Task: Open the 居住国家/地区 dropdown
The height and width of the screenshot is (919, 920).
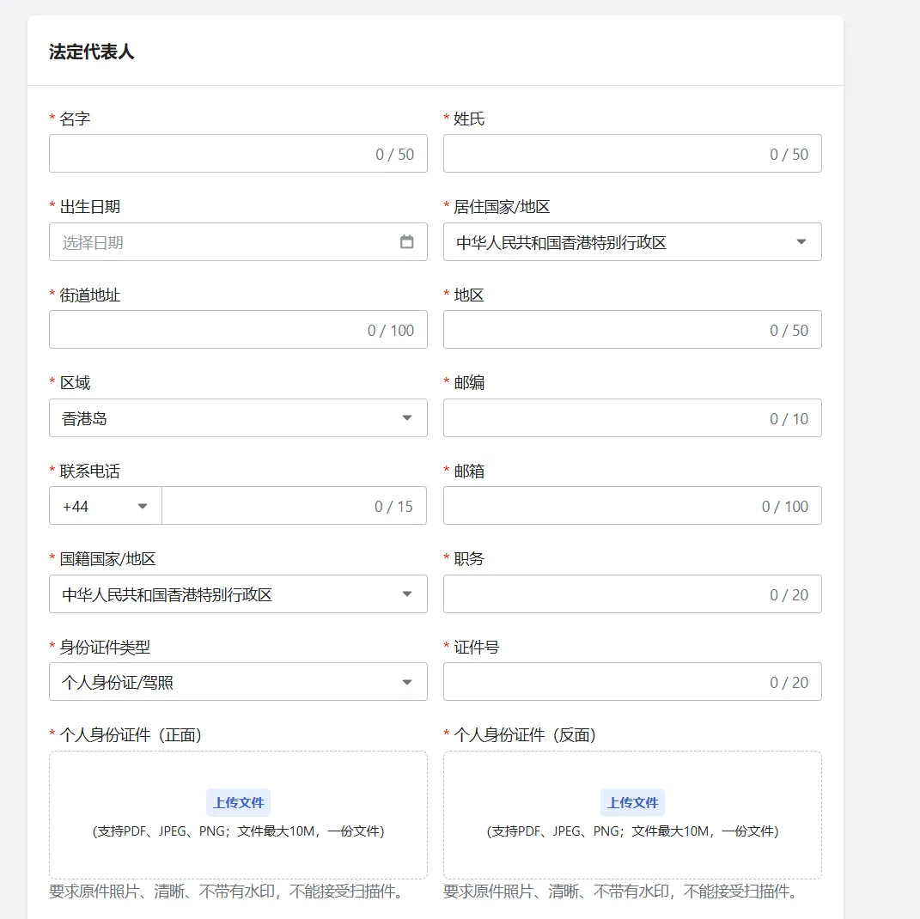Action: tap(631, 242)
